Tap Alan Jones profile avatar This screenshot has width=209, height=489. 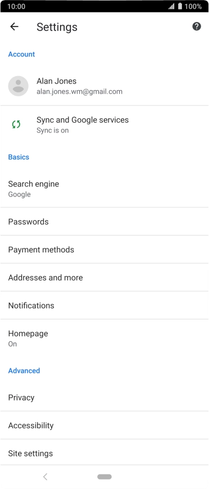click(x=19, y=86)
